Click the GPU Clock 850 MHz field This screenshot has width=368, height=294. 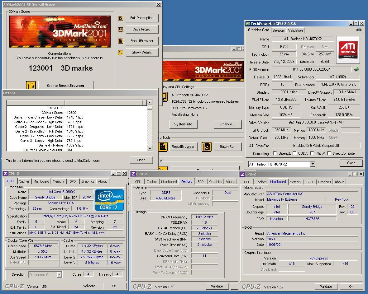tap(281, 130)
